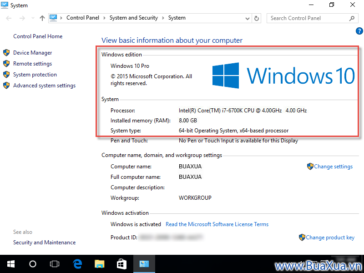Viewport: 364px width, 273px height.
Task: Read the Microsoft Software License Terms
Action: coord(217,224)
